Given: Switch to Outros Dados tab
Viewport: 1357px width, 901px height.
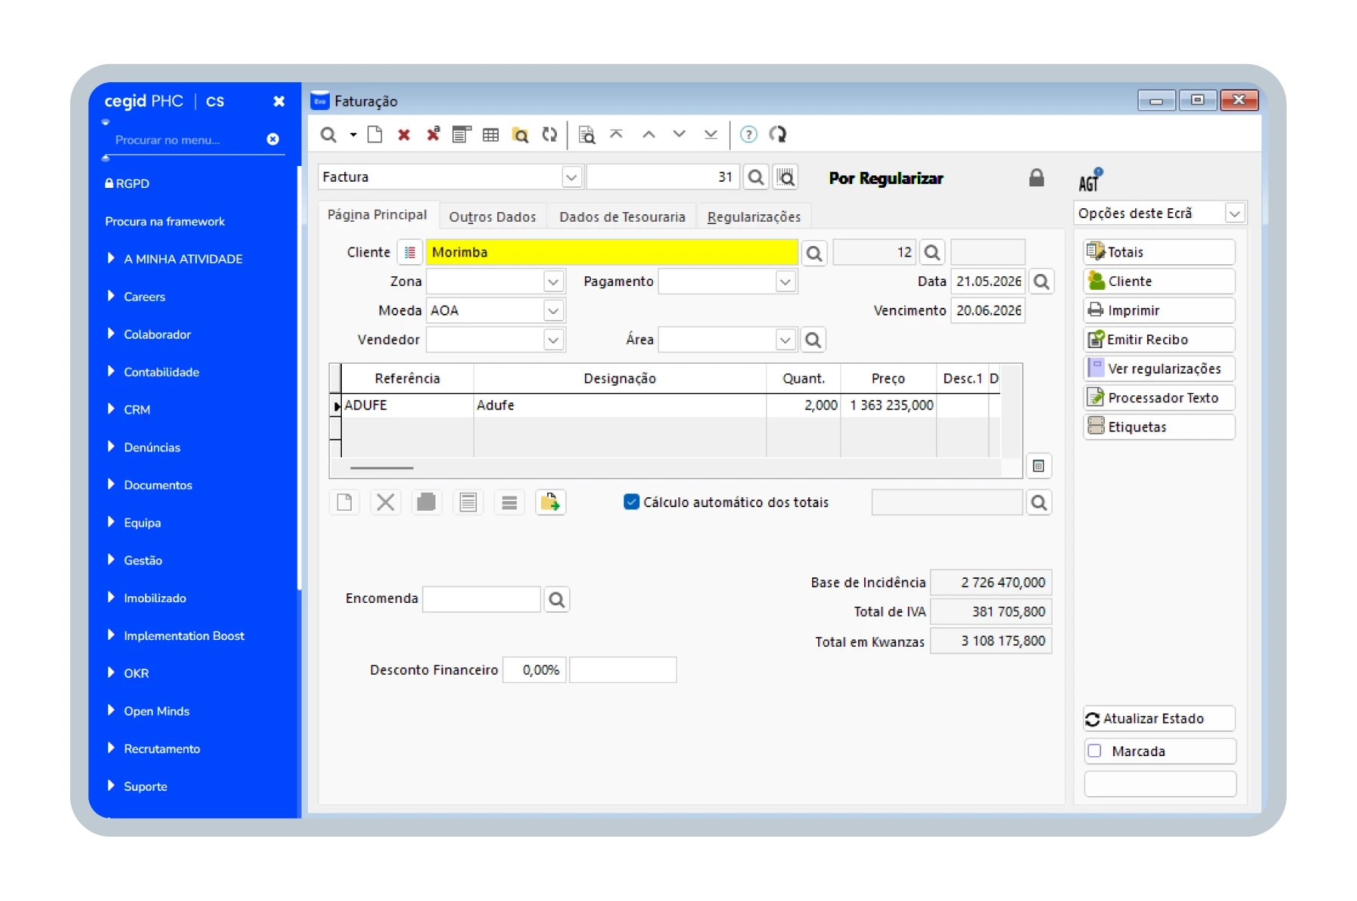Looking at the screenshot, I should point(492,217).
